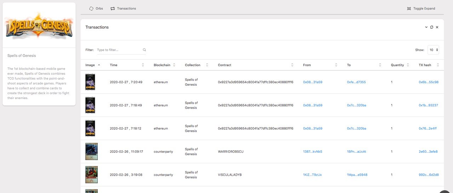453x193 pixels.
Task: Click the filter search magnifier icon
Action: click(144, 50)
